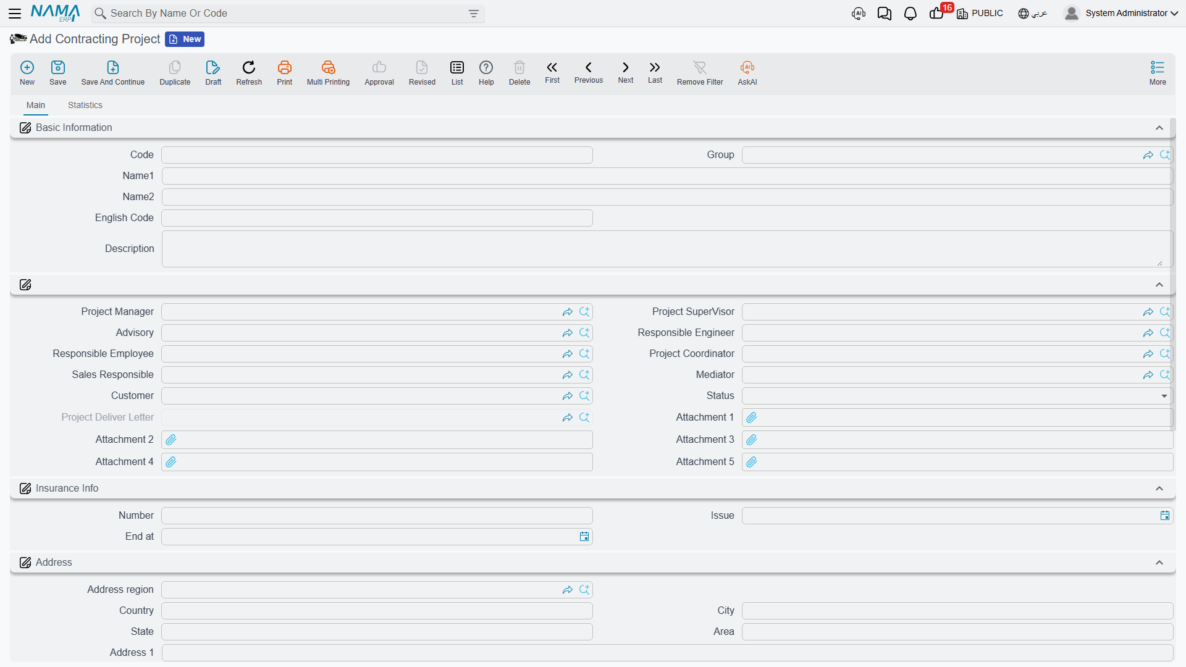
Task: Click the New toolbar icon
Action: pos(27,73)
